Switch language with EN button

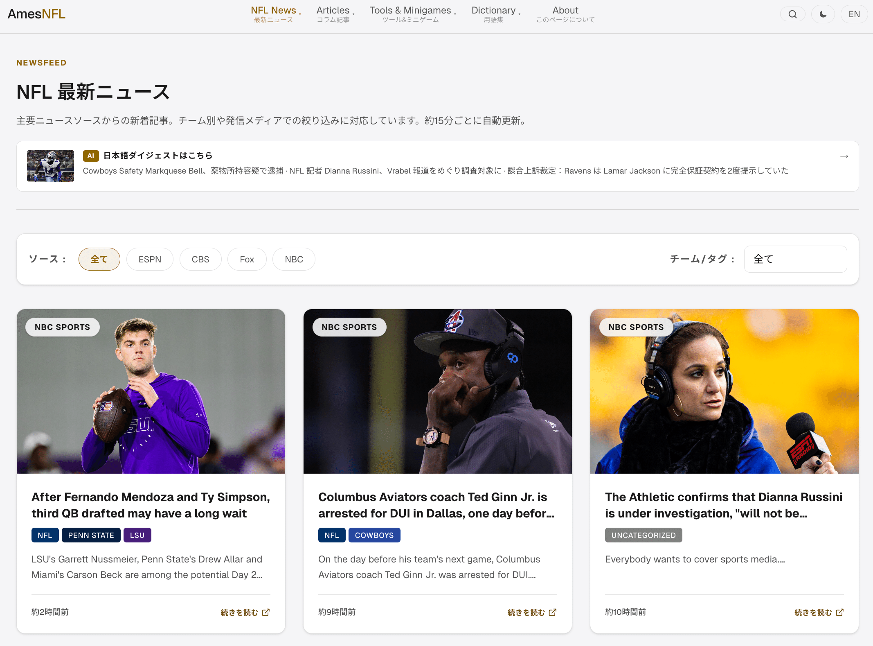(x=854, y=14)
